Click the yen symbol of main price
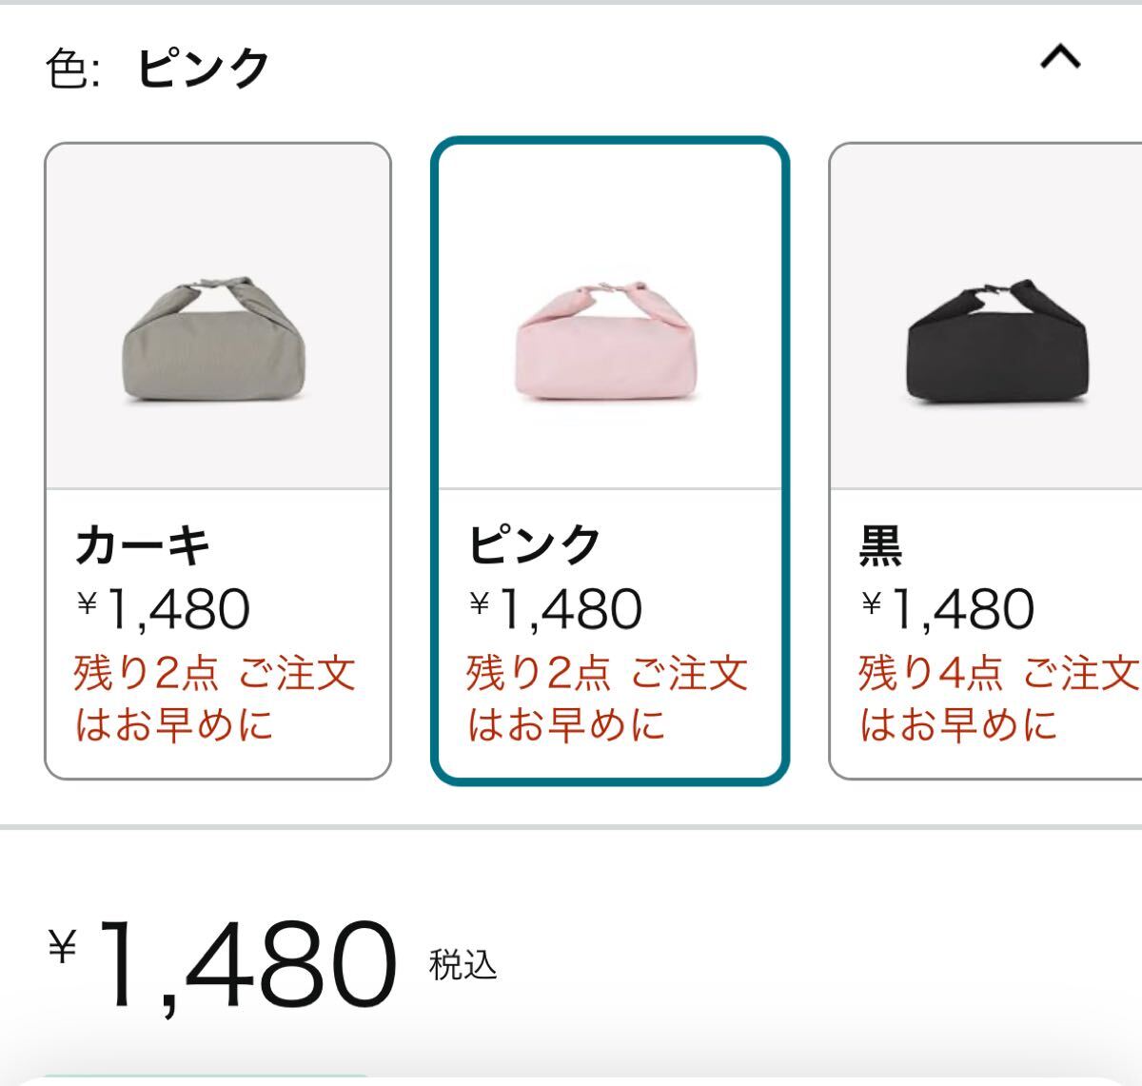1142x1086 pixels. click(63, 946)
